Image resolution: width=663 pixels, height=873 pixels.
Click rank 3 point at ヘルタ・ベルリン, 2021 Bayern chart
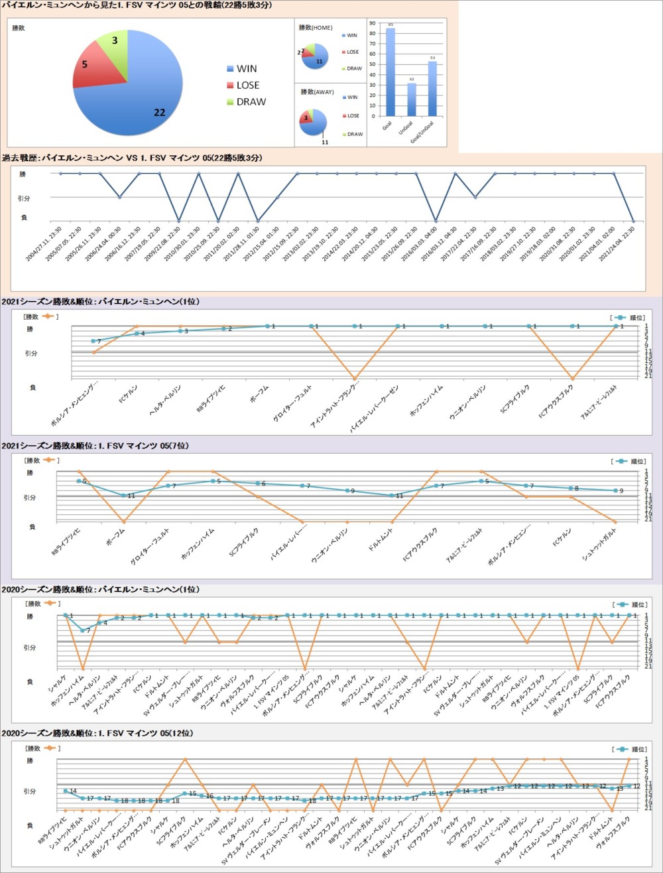pos(180,331)
